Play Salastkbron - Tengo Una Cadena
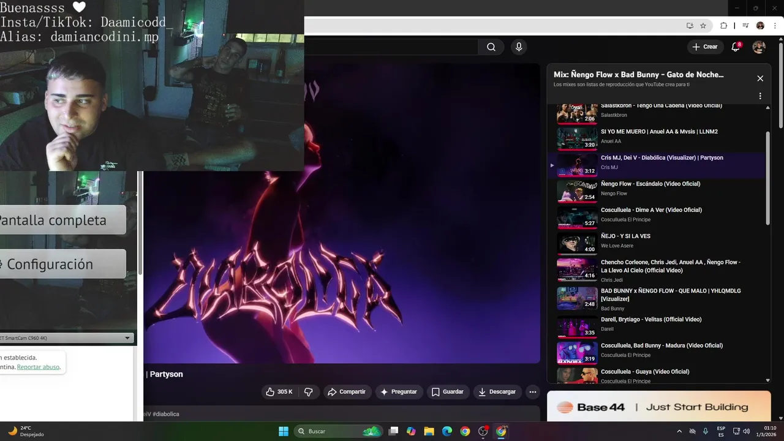The height and width of the screenshot is (441, 784). (x=657, y=113)
